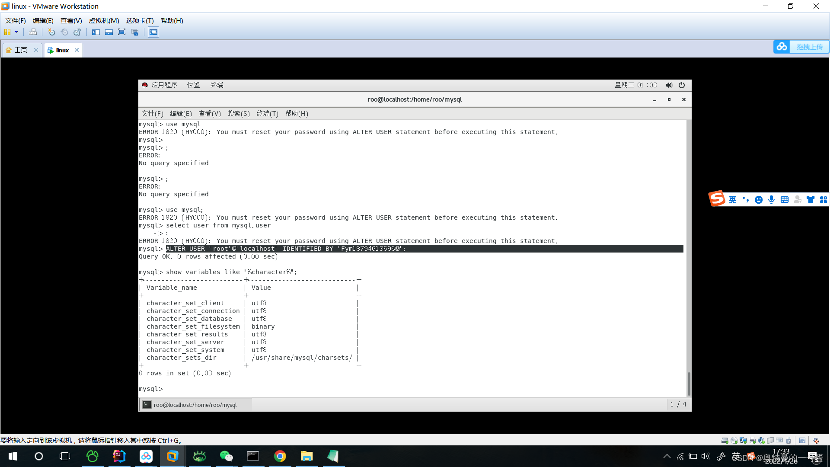
Task: Open Sogou emoji face icon
Action: click(759, 199)
